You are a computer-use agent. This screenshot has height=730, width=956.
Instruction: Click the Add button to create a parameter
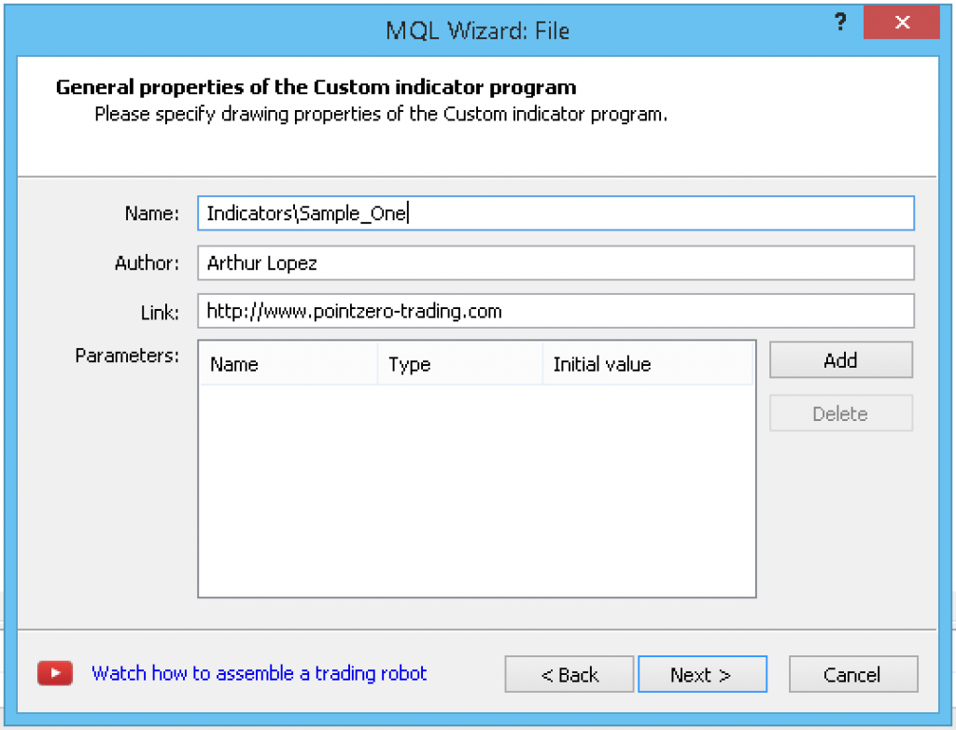[x=839, y=359]
